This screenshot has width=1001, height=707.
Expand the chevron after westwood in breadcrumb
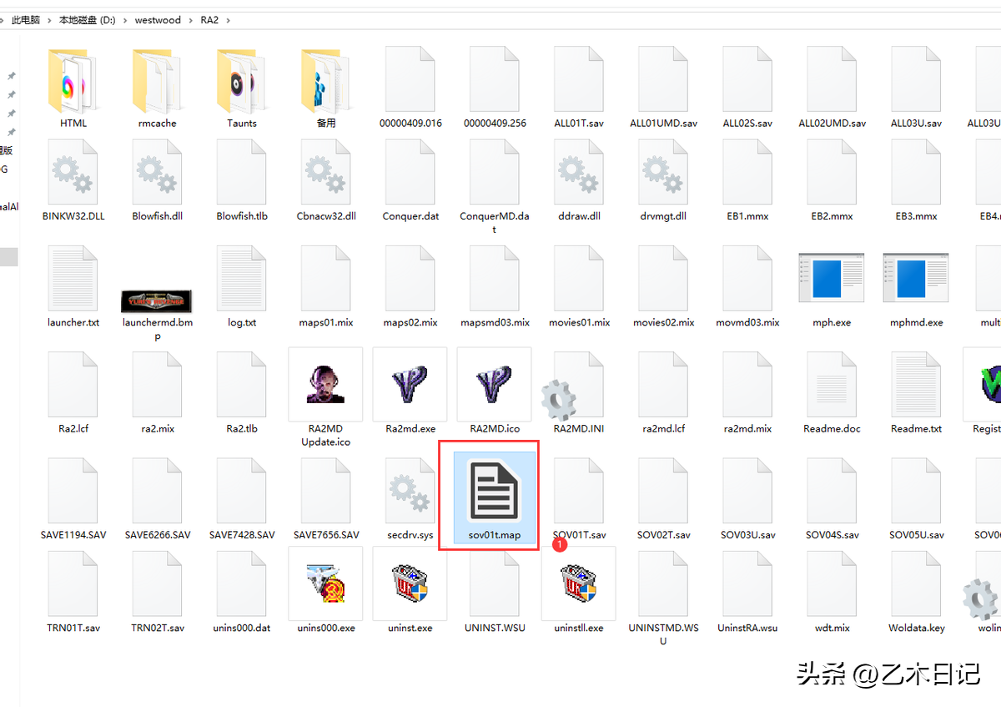tap(191, 20)
